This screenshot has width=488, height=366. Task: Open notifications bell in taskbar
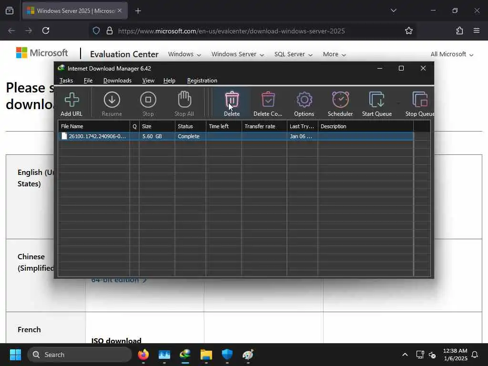click(x=475, y=355)
